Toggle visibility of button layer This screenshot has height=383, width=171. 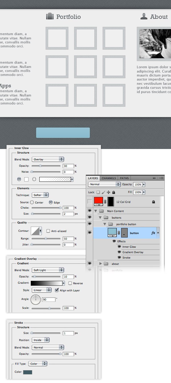click(x=90, y=233)
